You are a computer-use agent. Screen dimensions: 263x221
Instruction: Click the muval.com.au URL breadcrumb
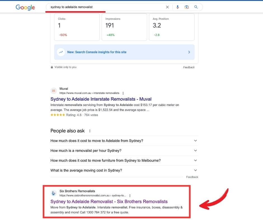(x=90, y=93)
